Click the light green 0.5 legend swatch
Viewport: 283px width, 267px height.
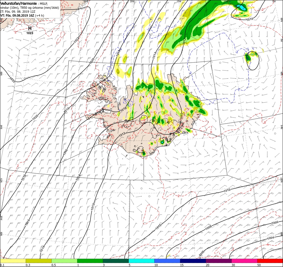click(x=65, y=261)
